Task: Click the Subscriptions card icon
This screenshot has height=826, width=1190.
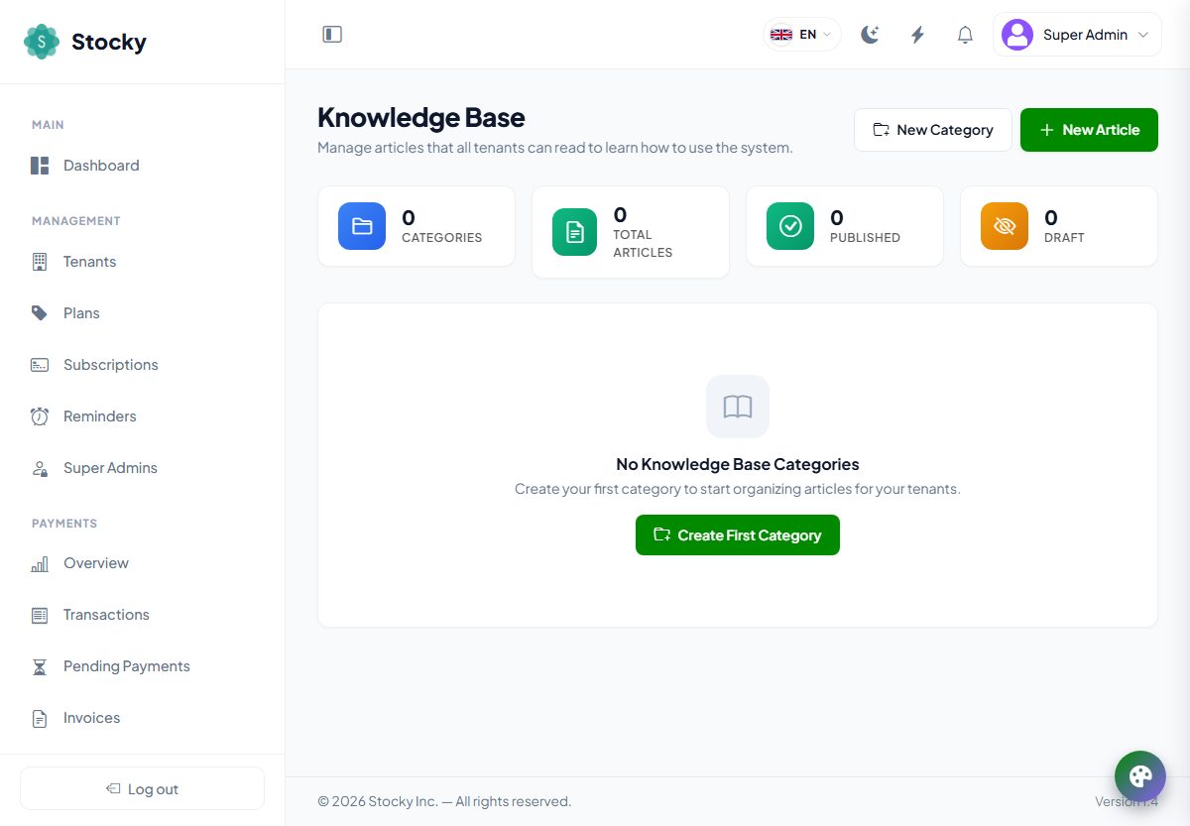Action: pyautogui.click(x=40, y=365)
